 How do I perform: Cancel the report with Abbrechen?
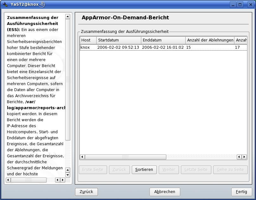point(165,192)
